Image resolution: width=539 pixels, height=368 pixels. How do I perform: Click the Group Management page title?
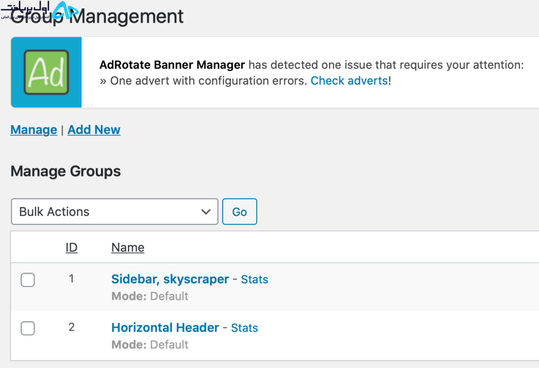97,16
